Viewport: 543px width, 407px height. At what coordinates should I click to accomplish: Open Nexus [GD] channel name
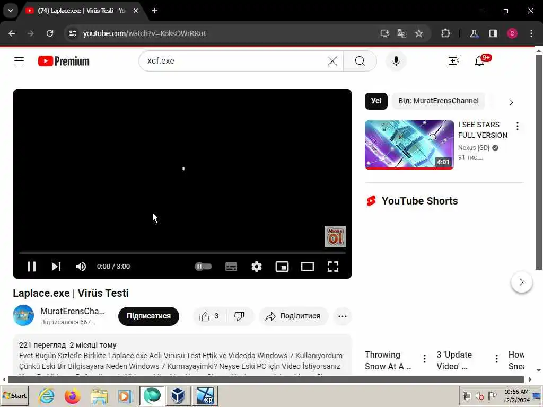pyautogui.click(x=474, y=148)
